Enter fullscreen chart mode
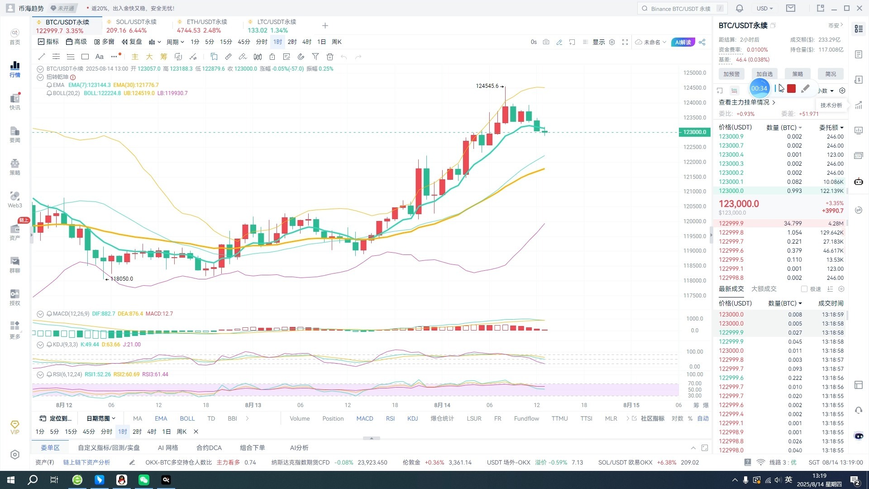The height and width of the screenshot is (489, 869). [x=625, y=42]
